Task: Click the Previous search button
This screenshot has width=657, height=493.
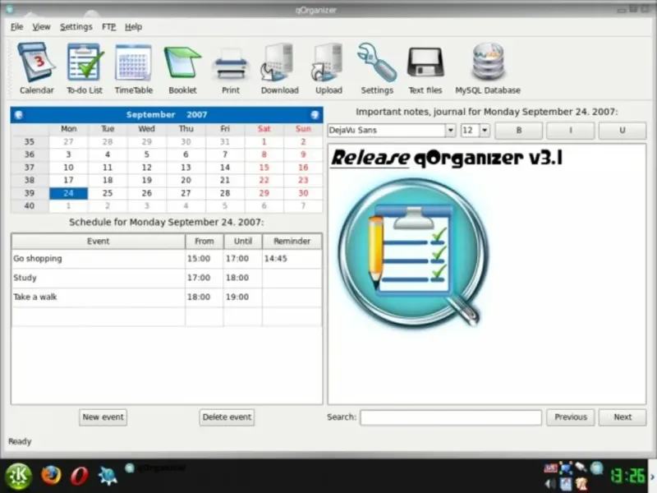Action: (x=570, y=417)
